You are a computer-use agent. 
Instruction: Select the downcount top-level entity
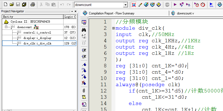[24, 27]
